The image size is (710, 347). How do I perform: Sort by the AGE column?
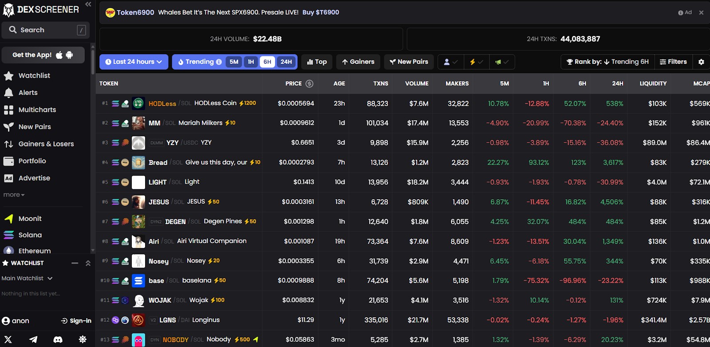339,83
